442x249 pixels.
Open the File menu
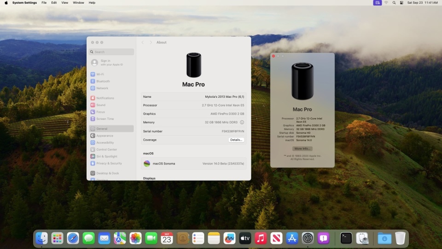(x=44, y=3)
